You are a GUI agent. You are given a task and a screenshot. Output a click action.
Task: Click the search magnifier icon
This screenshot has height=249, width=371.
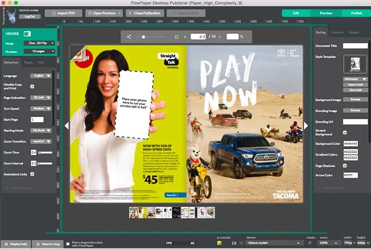coord(243,37)
